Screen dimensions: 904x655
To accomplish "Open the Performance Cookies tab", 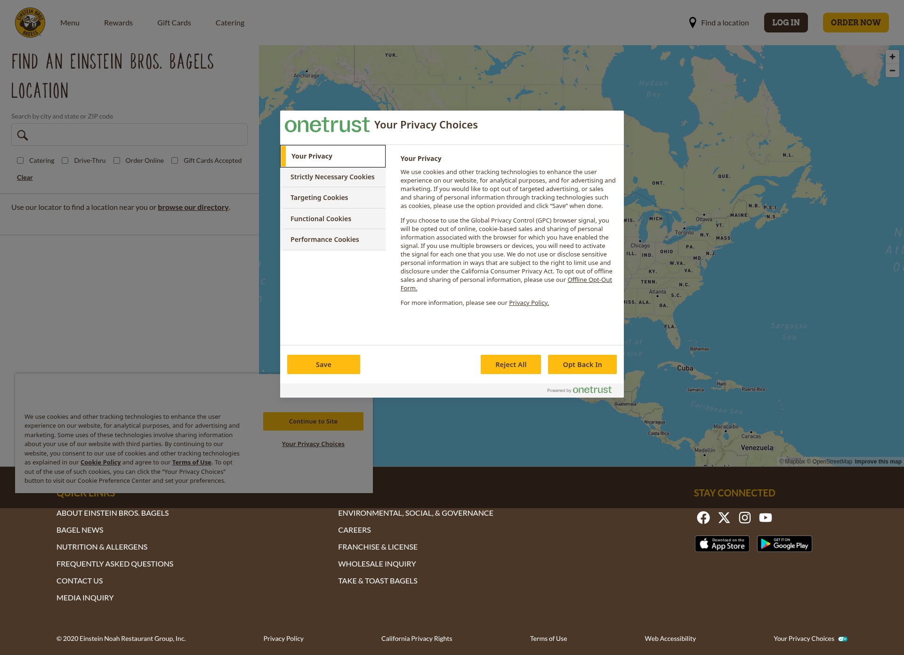I will point(333,240).
